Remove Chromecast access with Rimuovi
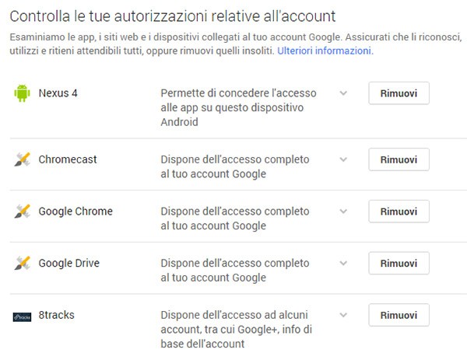 (399, 159)
